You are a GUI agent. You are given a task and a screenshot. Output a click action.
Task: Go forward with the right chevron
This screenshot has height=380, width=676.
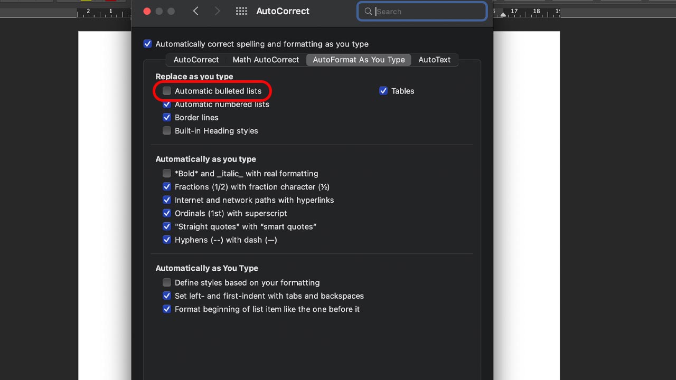click(217, 11)
